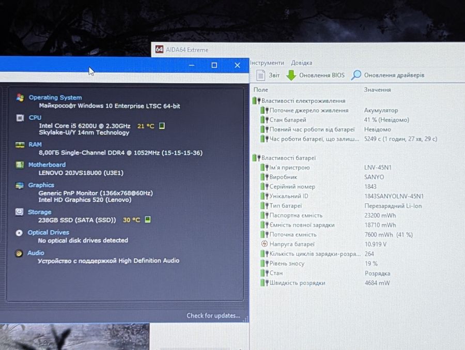Click the value 23200 mWh
Screen dimensions: 465x350
pyautogui.click(x=380, y=216)
